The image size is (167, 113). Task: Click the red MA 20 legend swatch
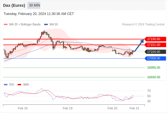(6, 25)
